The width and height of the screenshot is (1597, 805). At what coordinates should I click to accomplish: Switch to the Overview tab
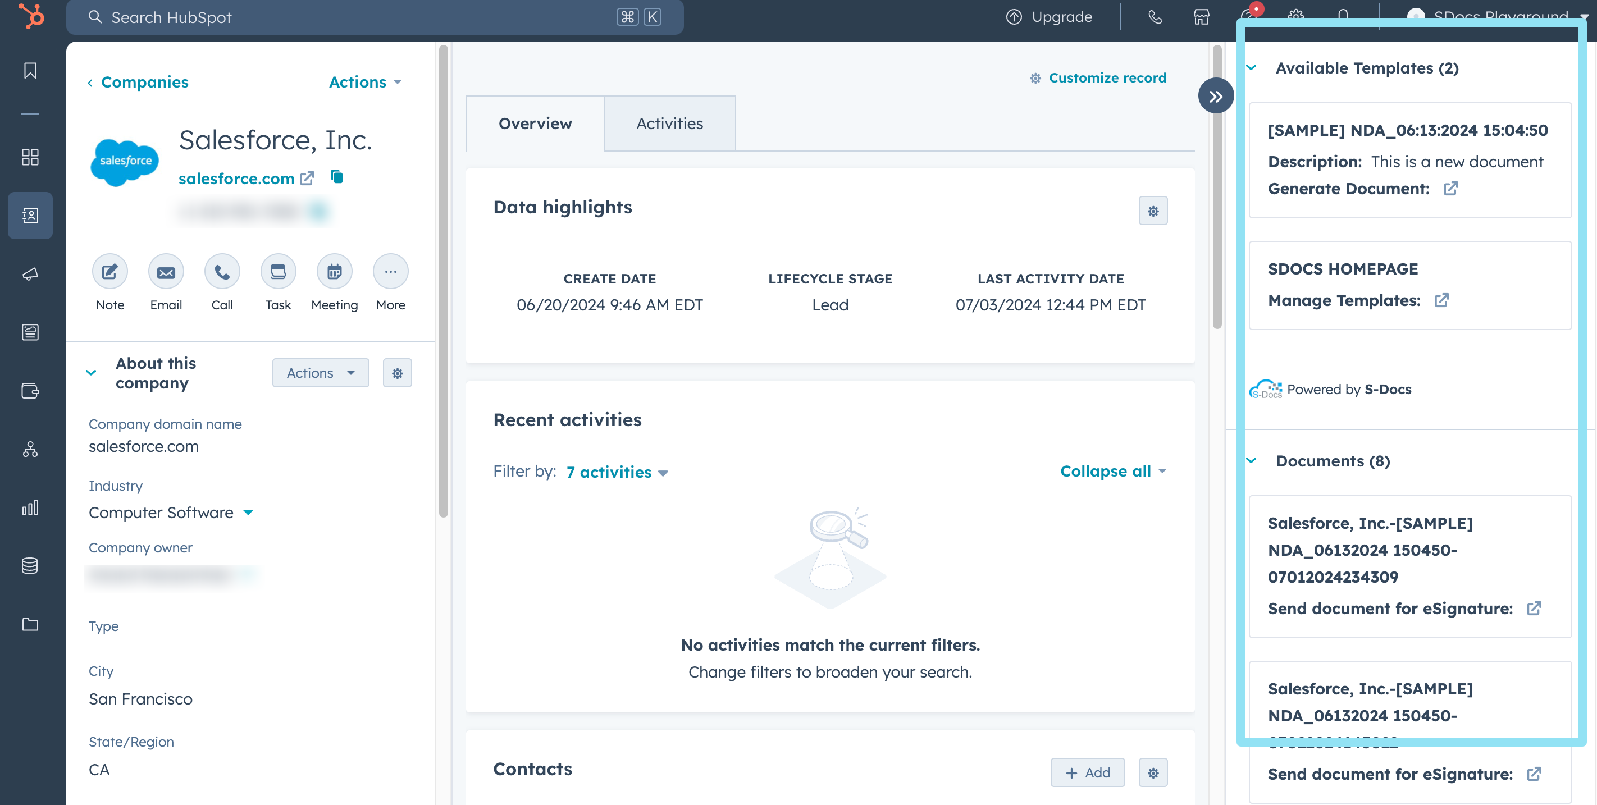point(535,123)
